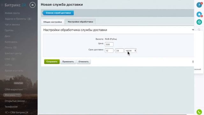Open Календарь in the sidebar
The image size is (204, 115).
click(11, 42)
